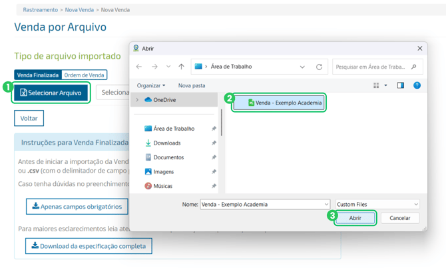Viewport: 446px width, 270px height.
Task: Click the help question mark icon
Action: point(417,85)
